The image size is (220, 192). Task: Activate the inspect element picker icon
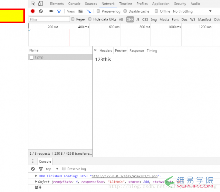33,4
